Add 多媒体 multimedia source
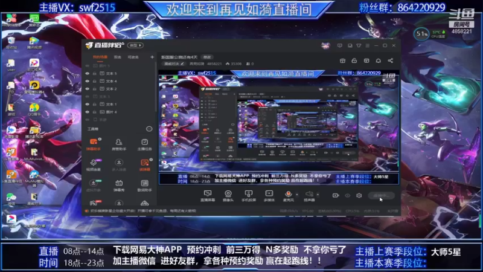The height and width of the screenshot is (272, 483). click(x=269, y=195)
